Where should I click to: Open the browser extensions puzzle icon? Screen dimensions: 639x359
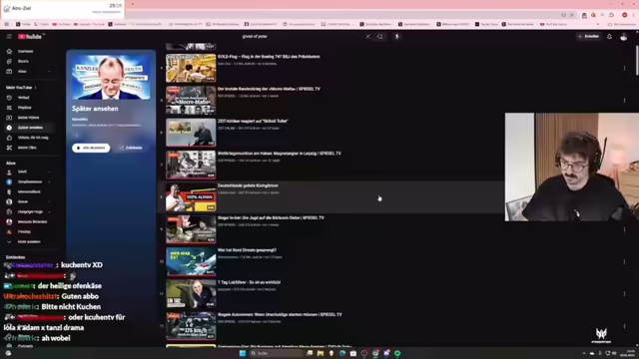[611, 15]
